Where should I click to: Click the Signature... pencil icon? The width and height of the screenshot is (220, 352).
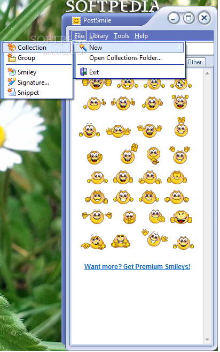click(x=12, y=82)
